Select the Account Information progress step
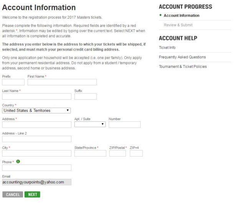Viewport: 234px width, 203px height. [x=181, y=16]
